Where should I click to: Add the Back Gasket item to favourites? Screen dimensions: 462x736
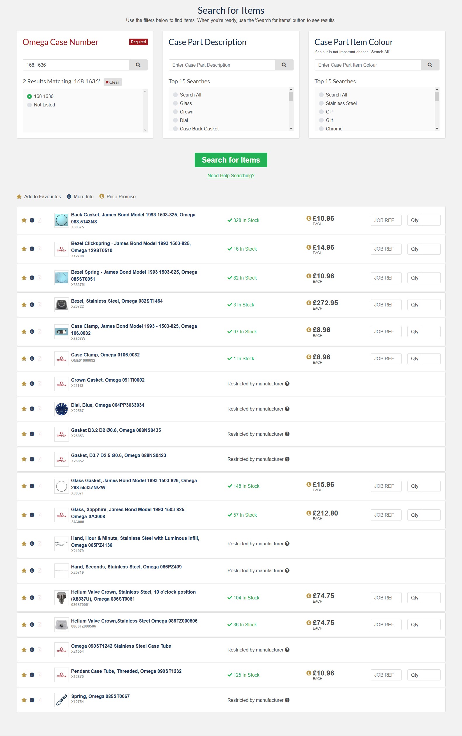pyautogui.click(x=24, y=220)
